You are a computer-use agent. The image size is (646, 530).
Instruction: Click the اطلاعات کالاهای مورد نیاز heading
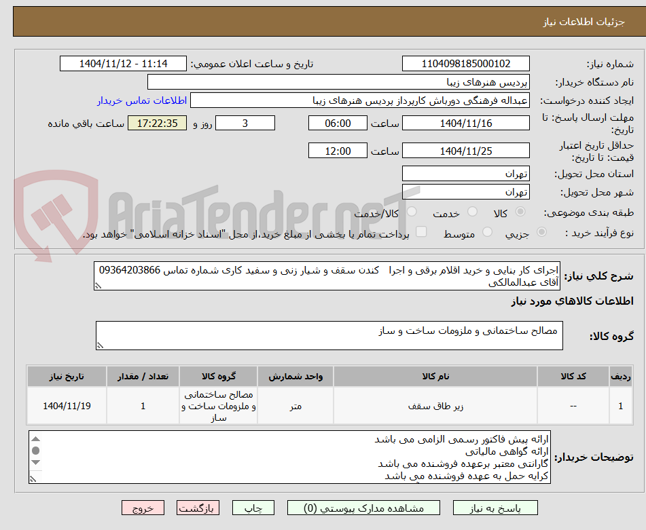[x=572, y=301]
